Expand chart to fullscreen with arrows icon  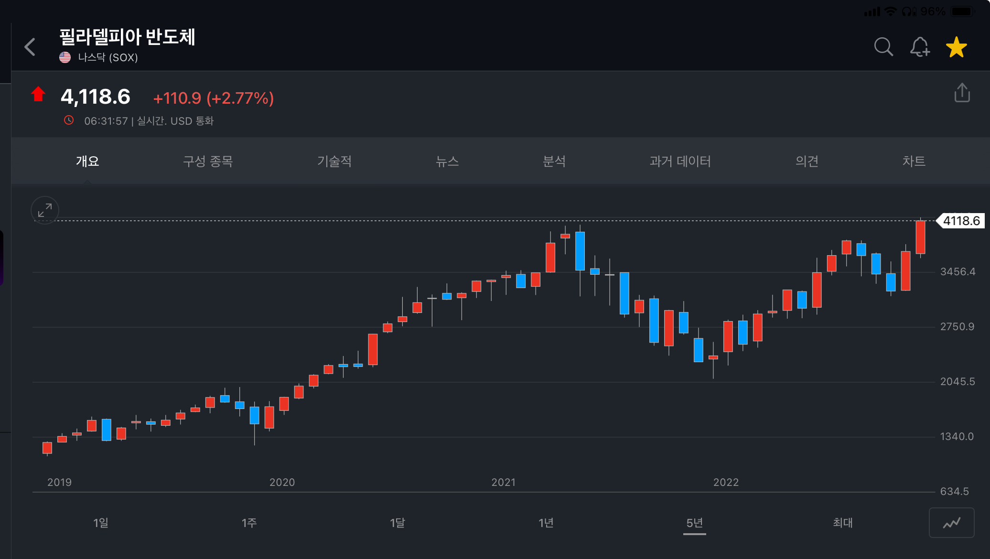click(45, 210)
